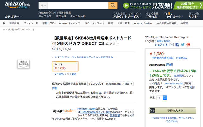Open 雑誌 section
This screenshot has height=127, width=203.
pos(111,23)
